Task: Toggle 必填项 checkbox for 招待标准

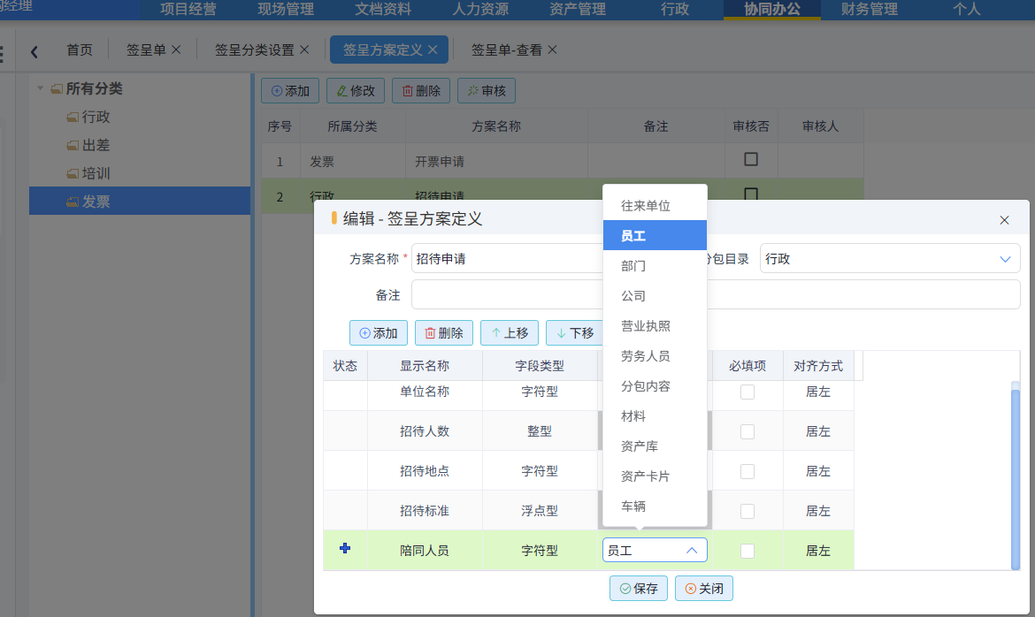Action: 747,511
